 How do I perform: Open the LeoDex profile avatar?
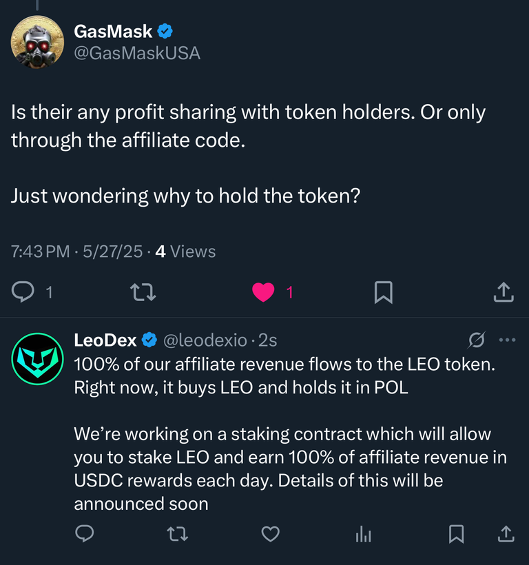click(x=37, y=359)
